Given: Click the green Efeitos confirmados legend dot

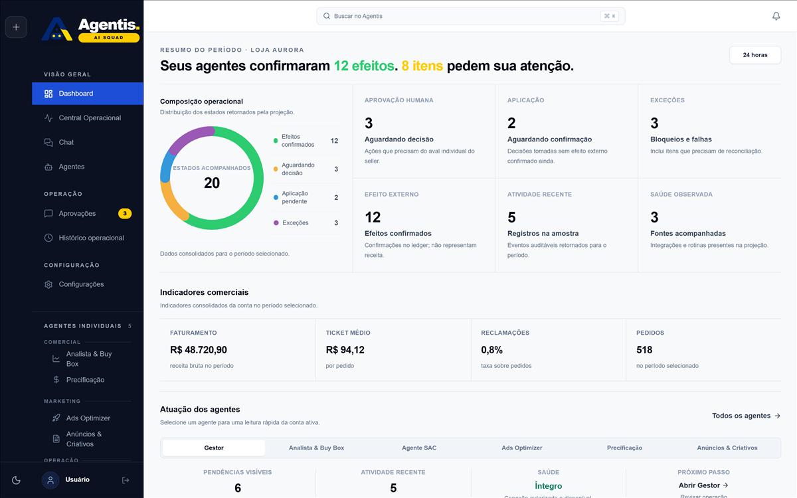Looking at the screenshot, I should pyautogui.click(x=276, y=141).
